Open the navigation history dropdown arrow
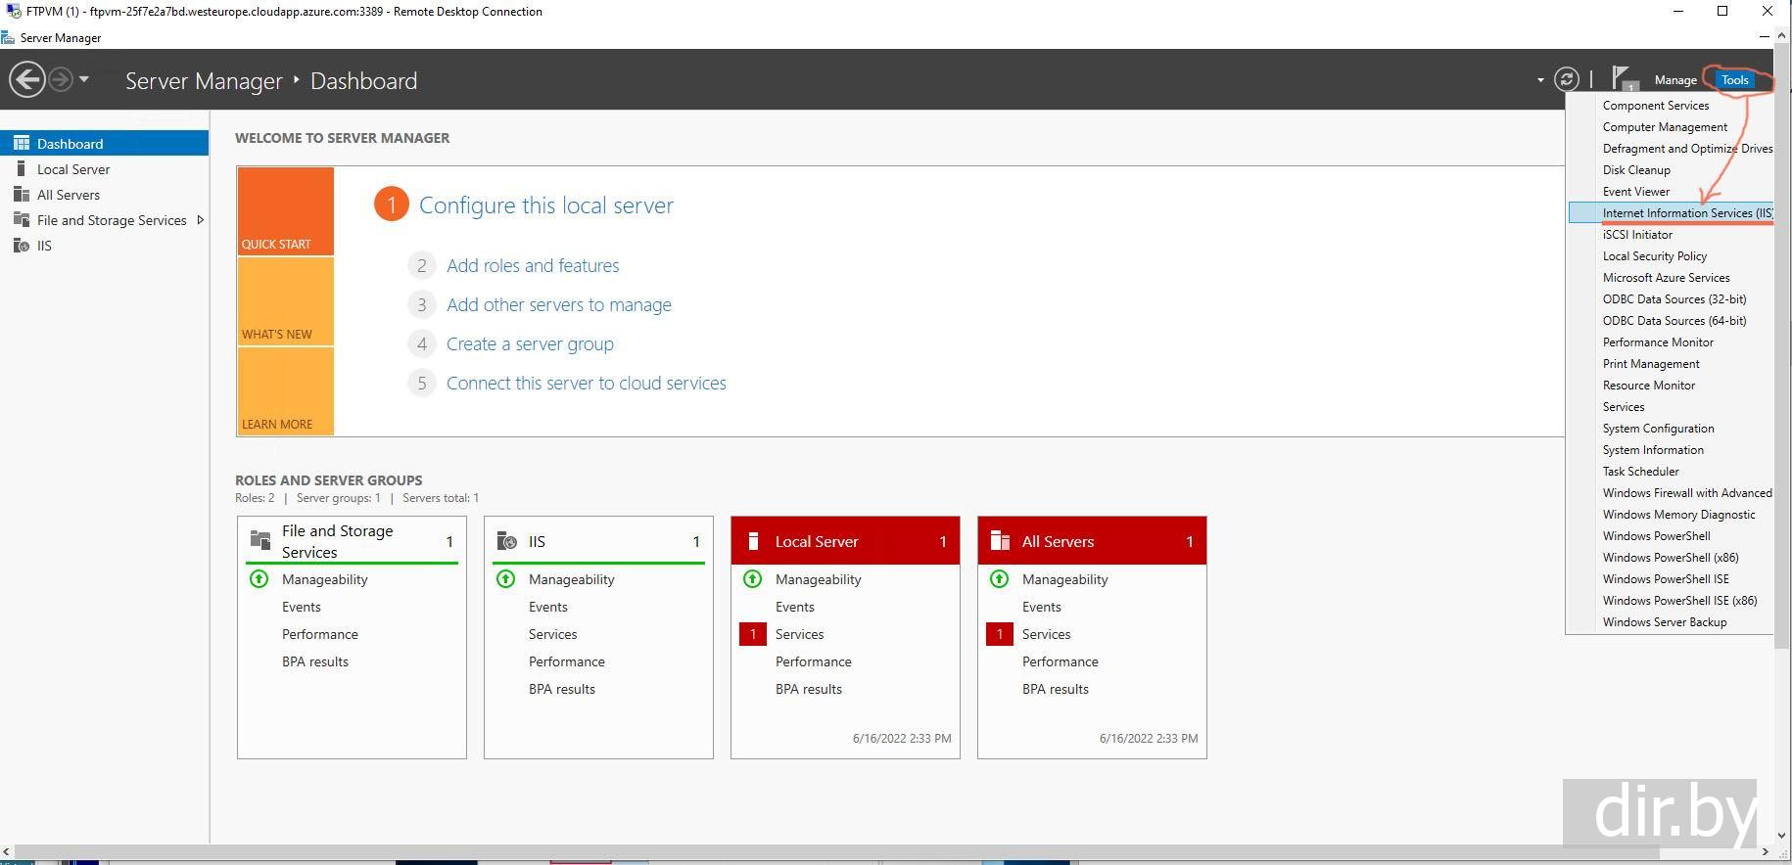 (x=84, y=79)
